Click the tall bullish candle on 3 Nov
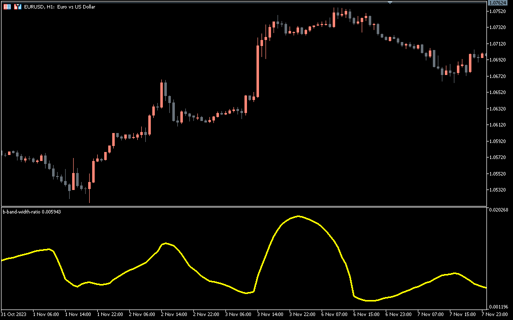This screenshot has height=320, width=513. [x=258, y=70]
